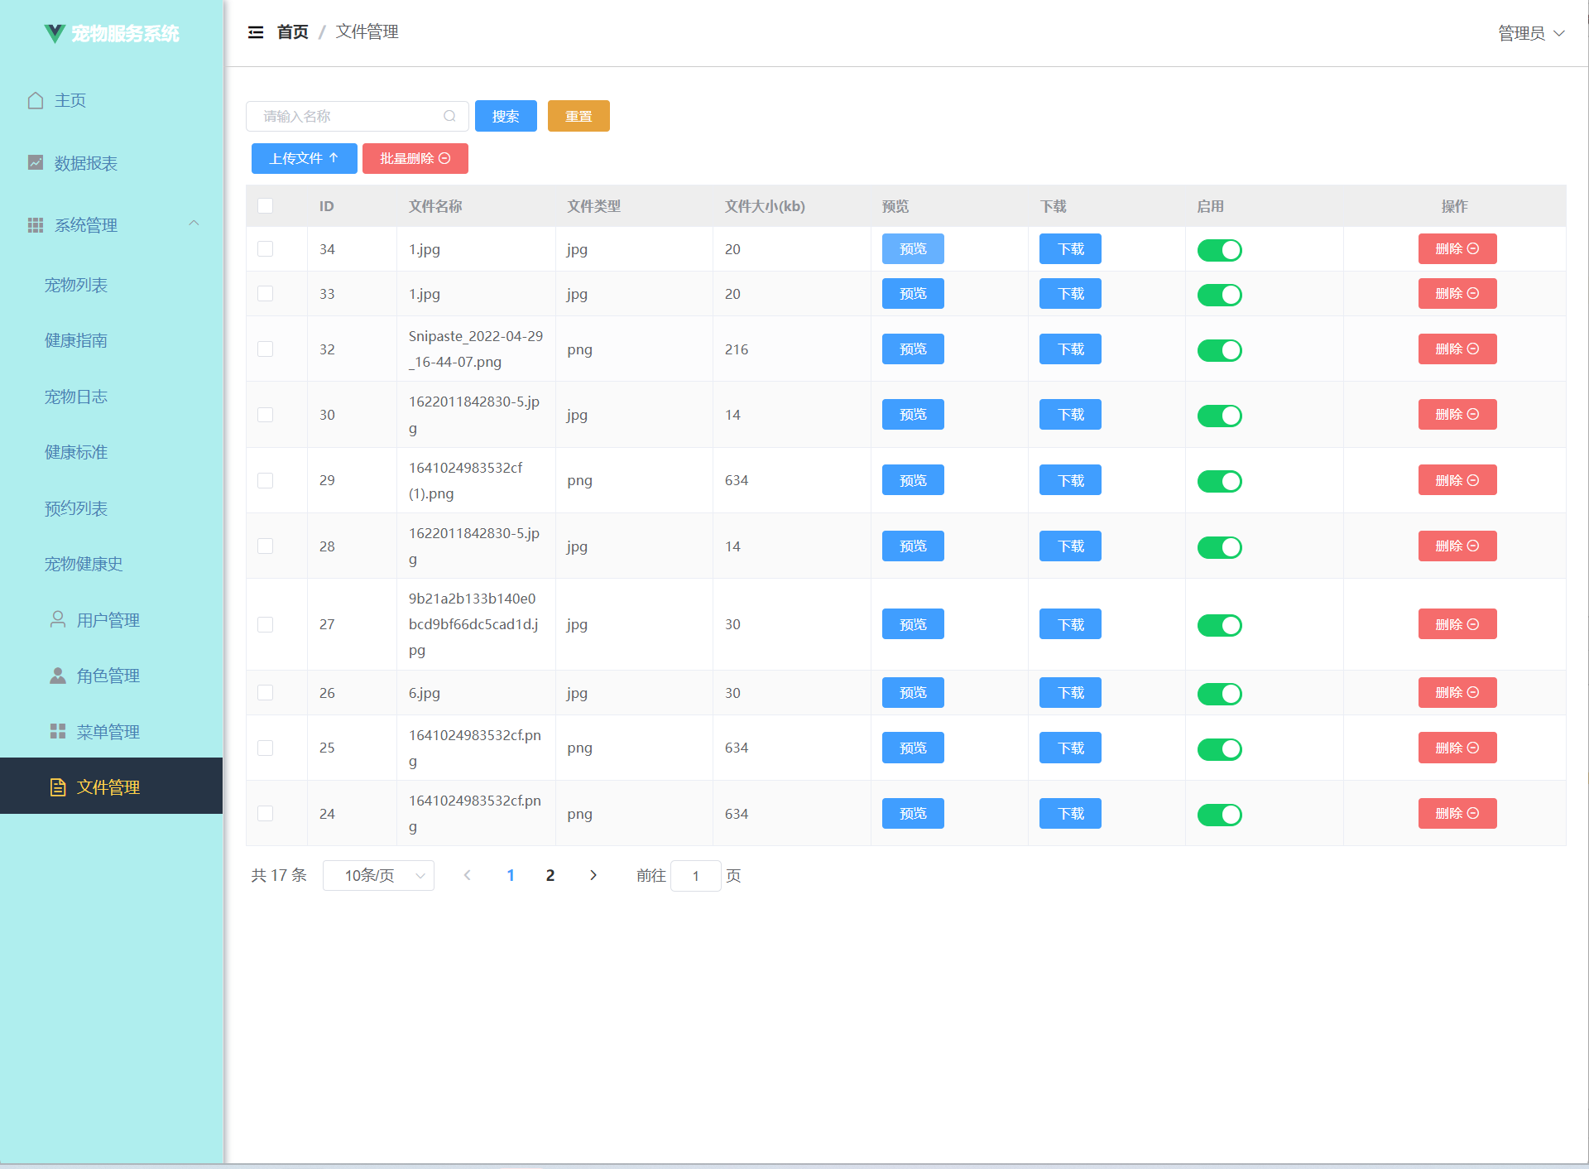Image resolution: width=1589 pixels, height=1169 pixels.
Task: Click the grid icon next to 系统管理
Action: click(x=36, y=225)
